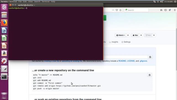Star the repository on GitHub

point(135,35)
